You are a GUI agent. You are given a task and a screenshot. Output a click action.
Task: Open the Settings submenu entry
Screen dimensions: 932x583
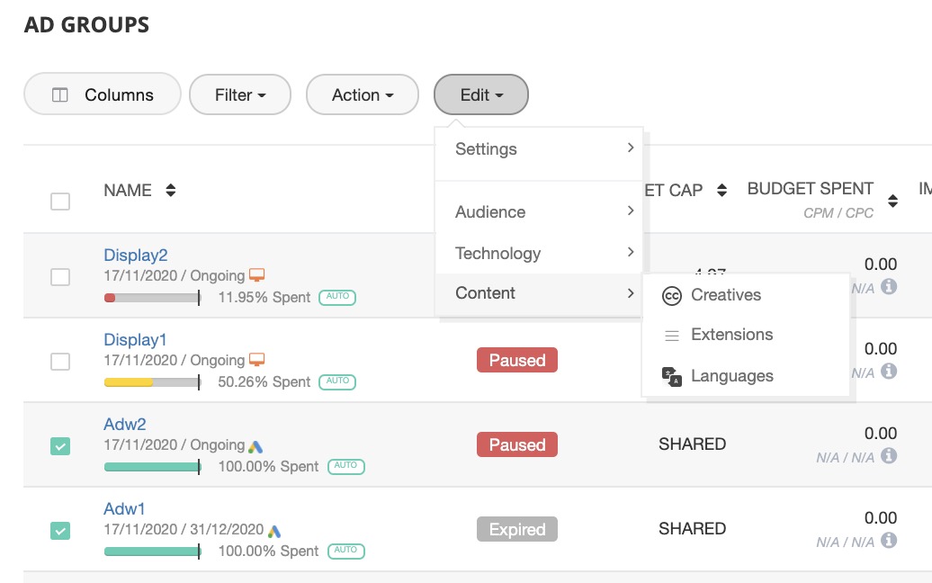(539, 149)
